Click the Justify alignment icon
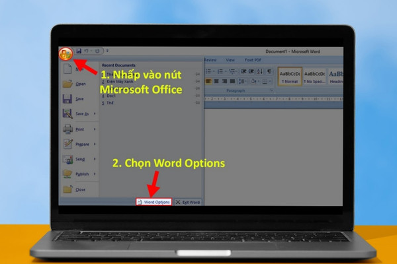The image size is (397, 264). (232, 81)
